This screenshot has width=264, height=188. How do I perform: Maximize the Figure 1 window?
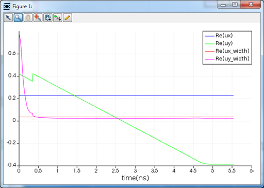coord(235,5)
